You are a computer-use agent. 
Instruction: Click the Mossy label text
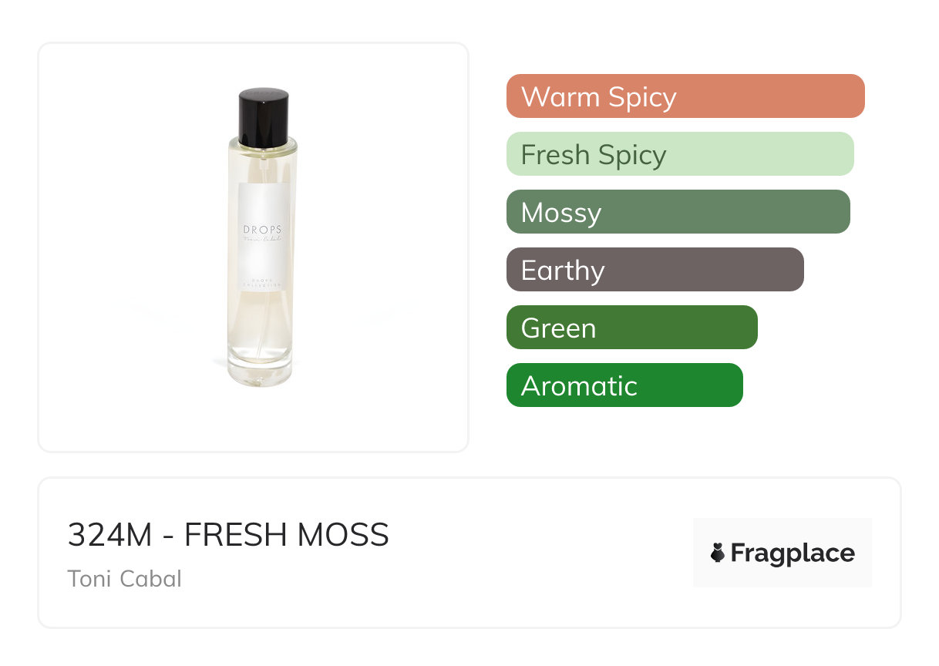[561, 214]
